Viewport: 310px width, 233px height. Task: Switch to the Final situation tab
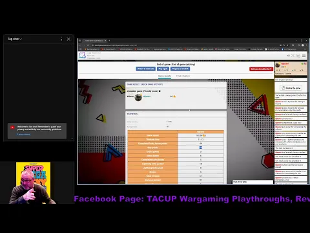pyautogui.click(x=183, y=76)
